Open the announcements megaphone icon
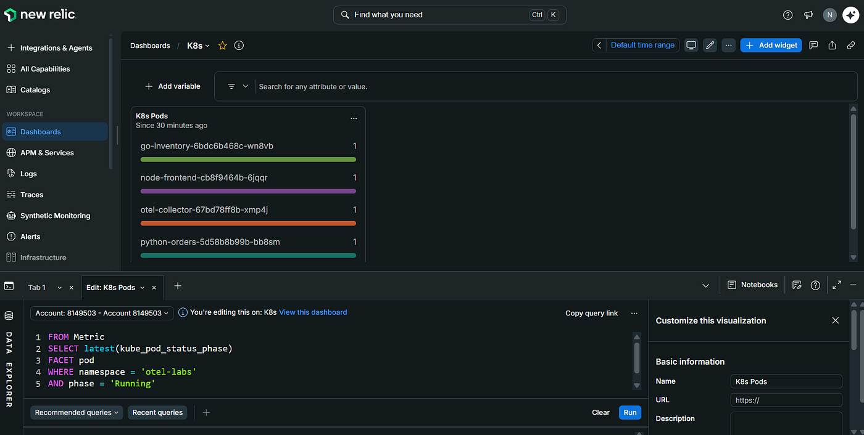864x435 pixels. pos(808,15)
